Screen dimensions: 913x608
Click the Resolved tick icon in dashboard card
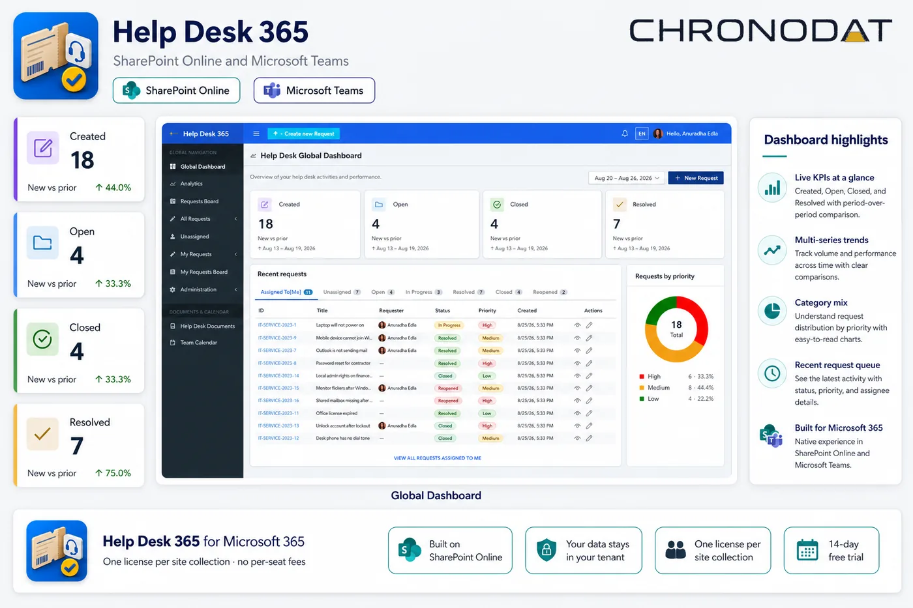tap(620, 205)
